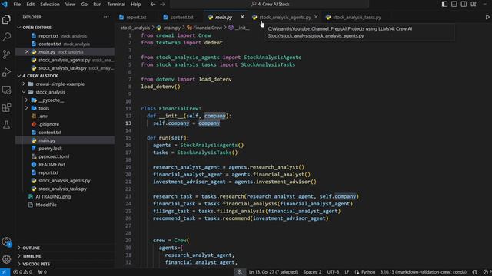This screenshot has width=492, height=276.
Task: Toggle panel layout icon
Action: coord(454,4)
